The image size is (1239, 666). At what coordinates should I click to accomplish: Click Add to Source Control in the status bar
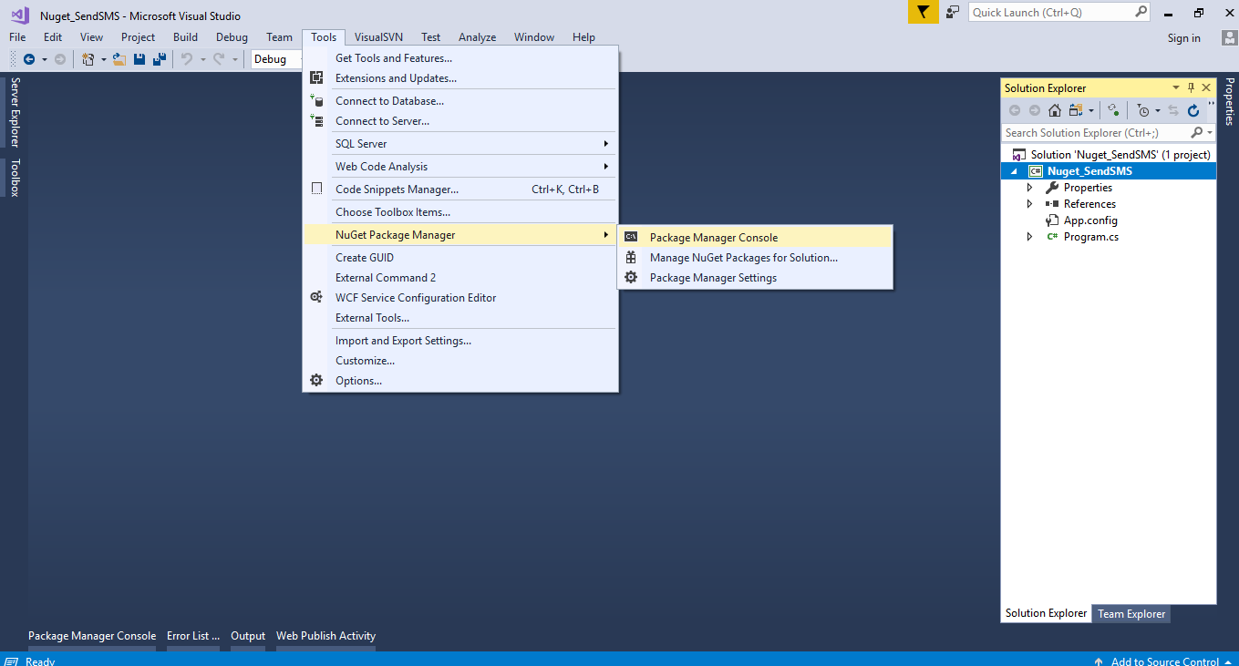click(x=1164, y=661)
